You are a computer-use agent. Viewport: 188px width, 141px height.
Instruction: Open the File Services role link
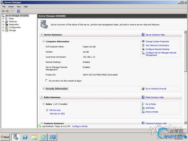click(55, 110)
